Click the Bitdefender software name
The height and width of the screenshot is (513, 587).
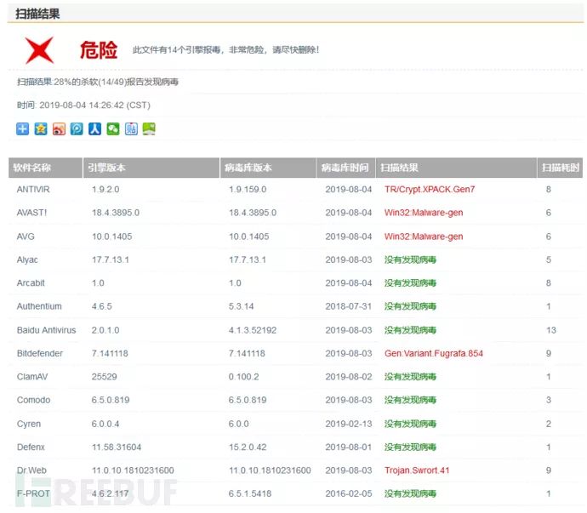(40, 353)
